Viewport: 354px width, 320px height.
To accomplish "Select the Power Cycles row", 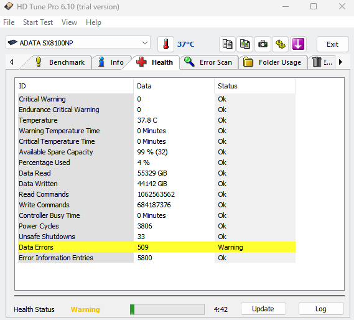I will (157, 226).
